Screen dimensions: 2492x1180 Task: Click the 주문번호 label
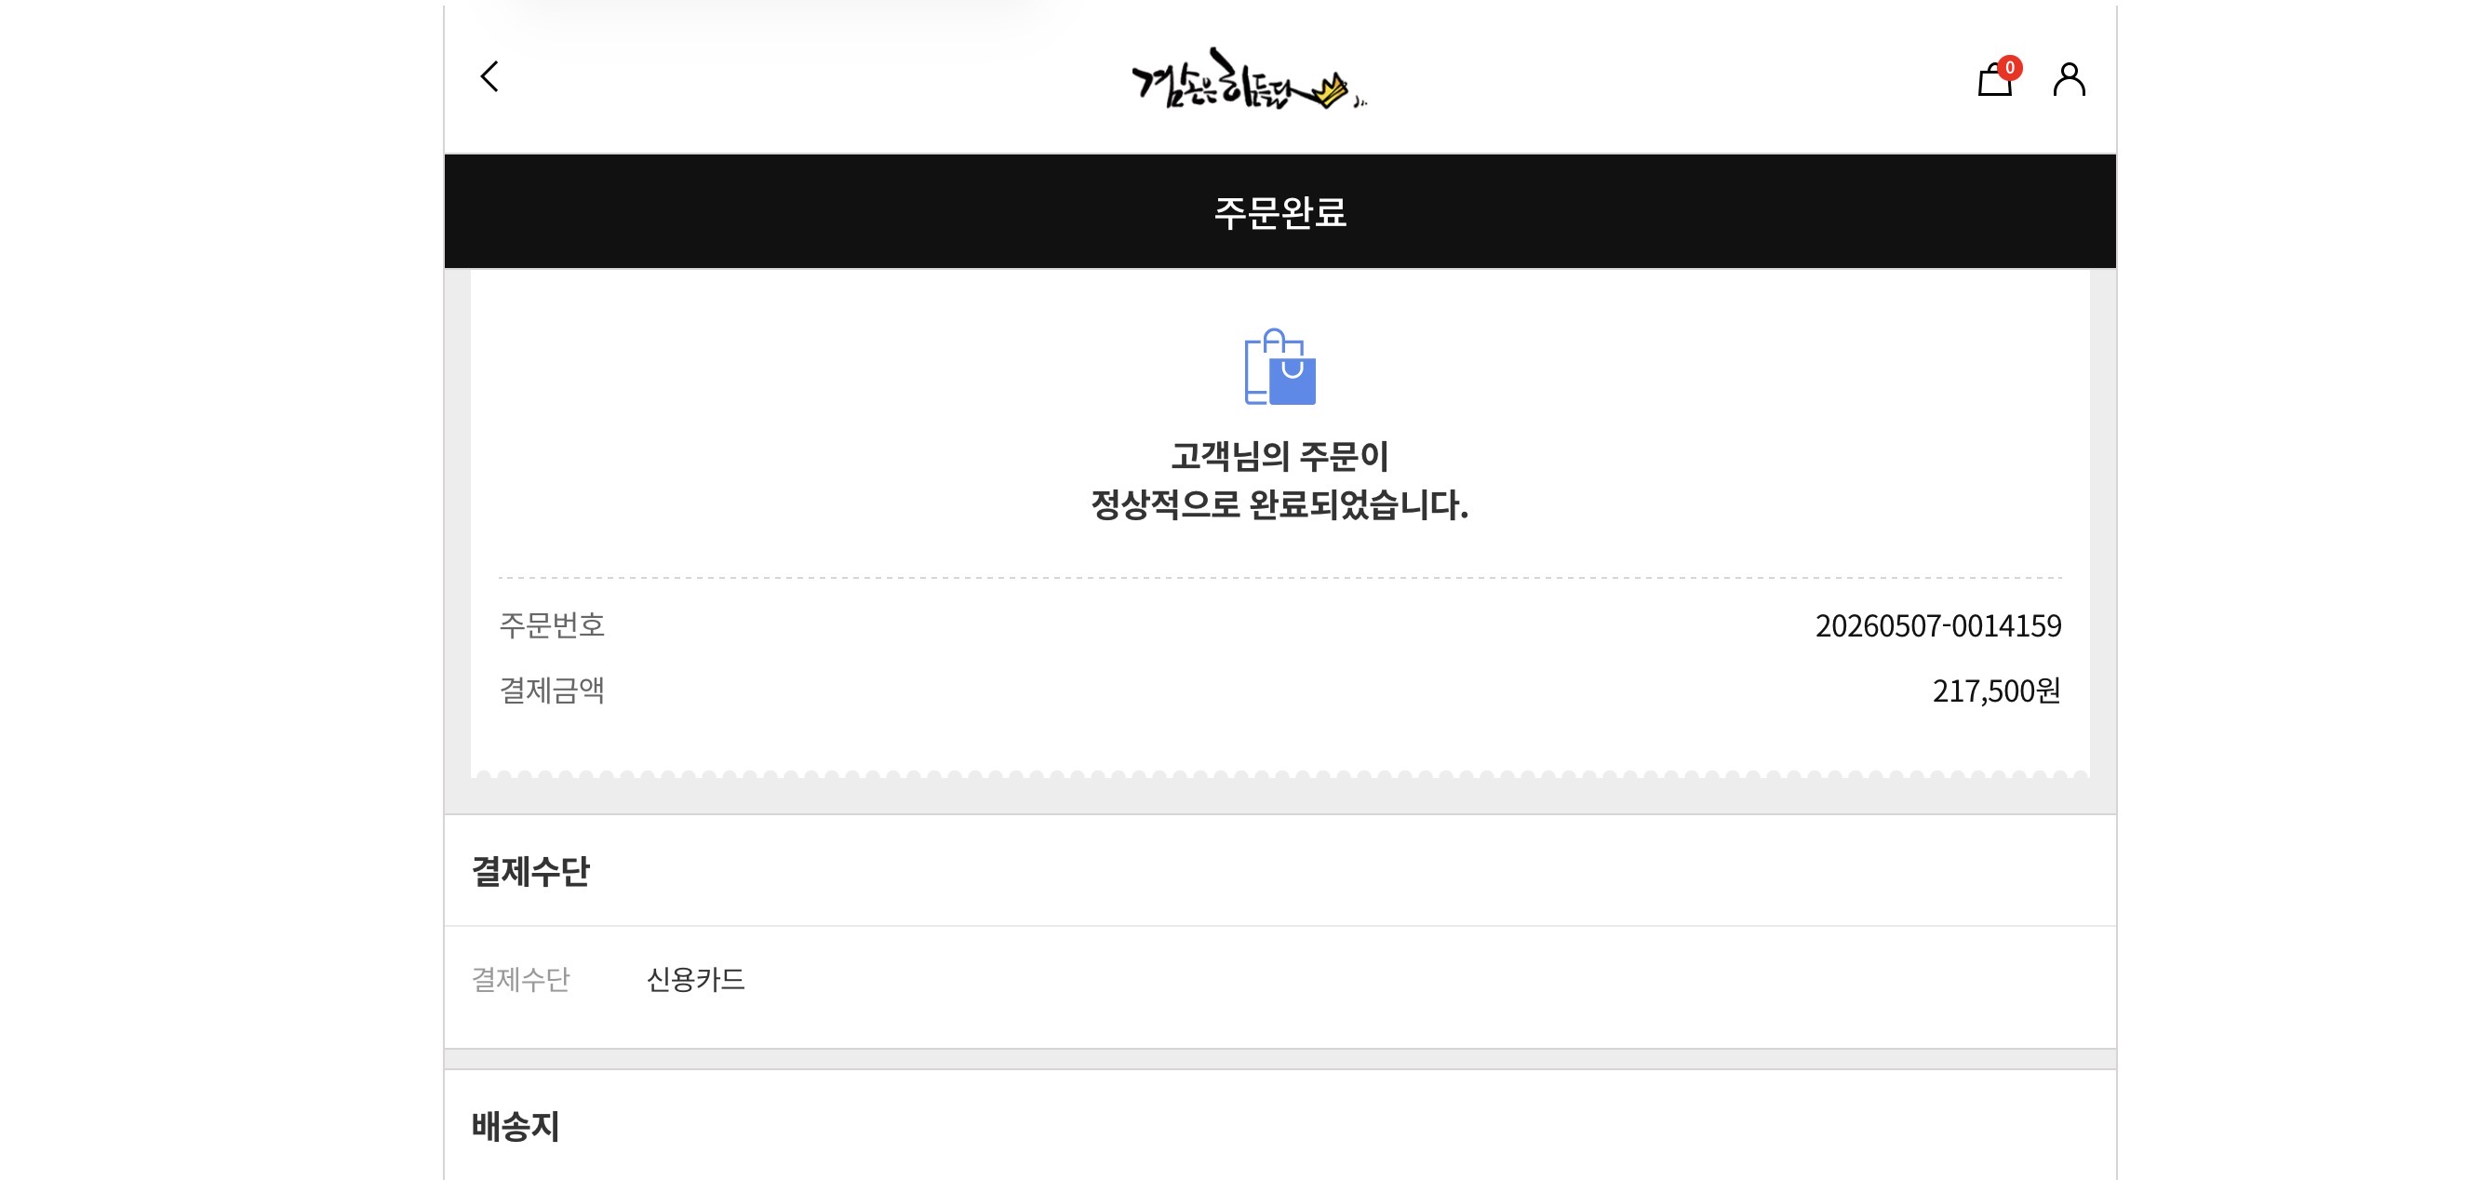pyautogui.click(x=552, y=625)
